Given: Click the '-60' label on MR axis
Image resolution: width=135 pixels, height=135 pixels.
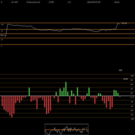Looking at the screenshot, I should (132, 110).
